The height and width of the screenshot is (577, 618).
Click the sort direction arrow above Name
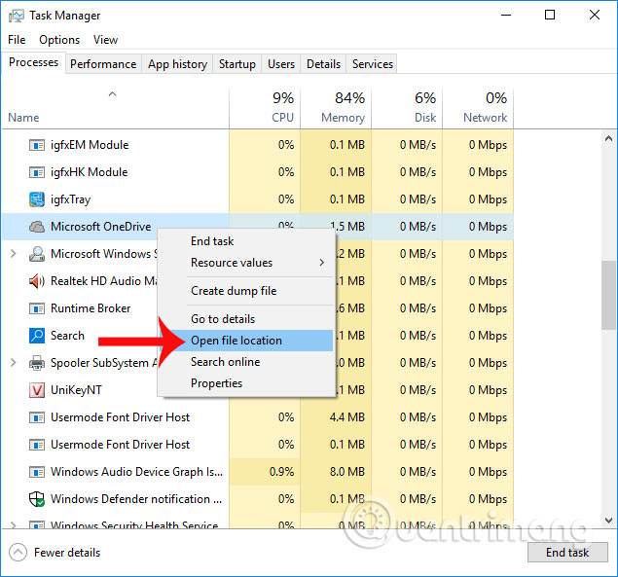click(x=113, y=93)
